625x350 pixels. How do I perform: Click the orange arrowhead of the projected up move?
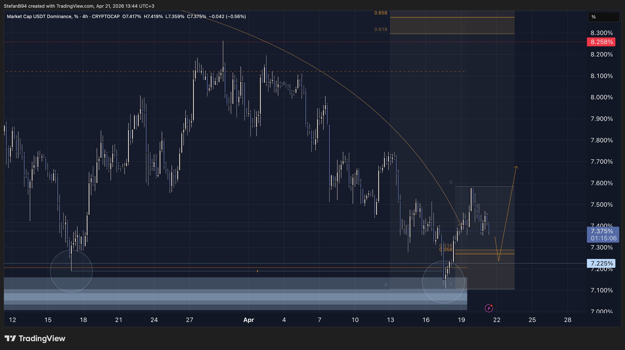tap(516, 167)
